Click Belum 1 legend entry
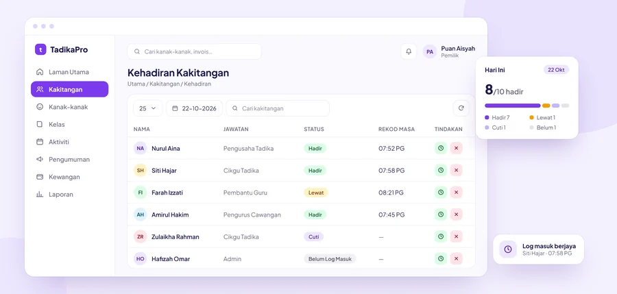The width and height of the screenshot is (617, 294). (543, 127)
